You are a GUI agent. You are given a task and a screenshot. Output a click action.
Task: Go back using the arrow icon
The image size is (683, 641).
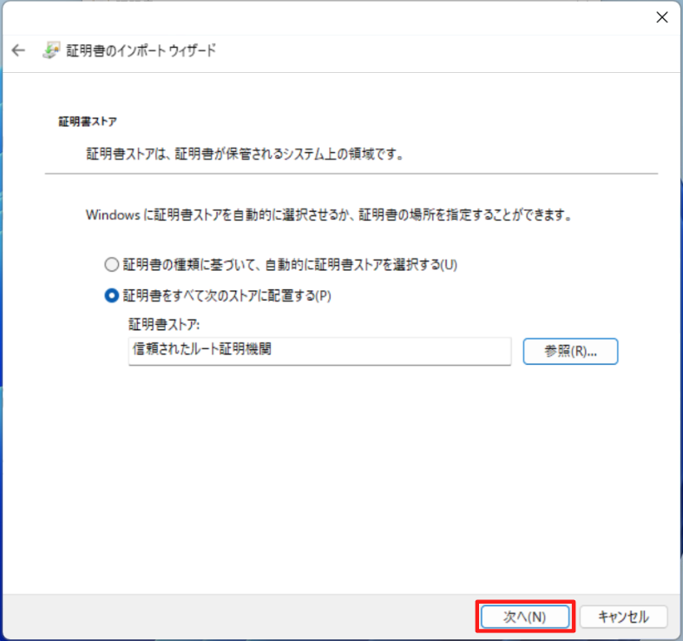[x=18, y=50]
